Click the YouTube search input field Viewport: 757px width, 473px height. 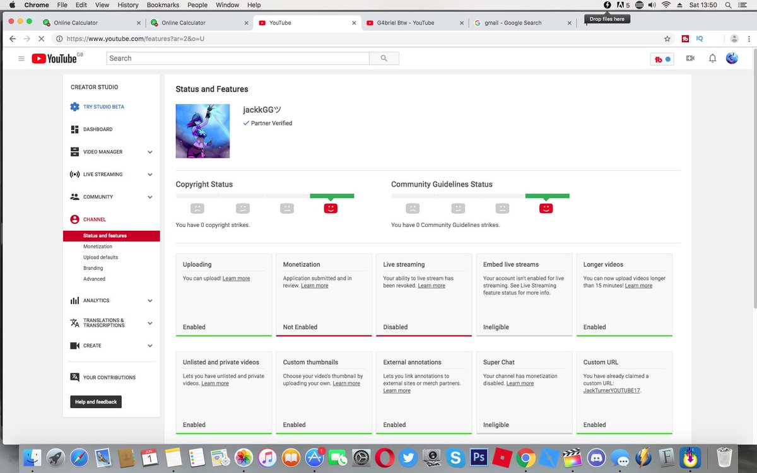[x=237, y=58]
